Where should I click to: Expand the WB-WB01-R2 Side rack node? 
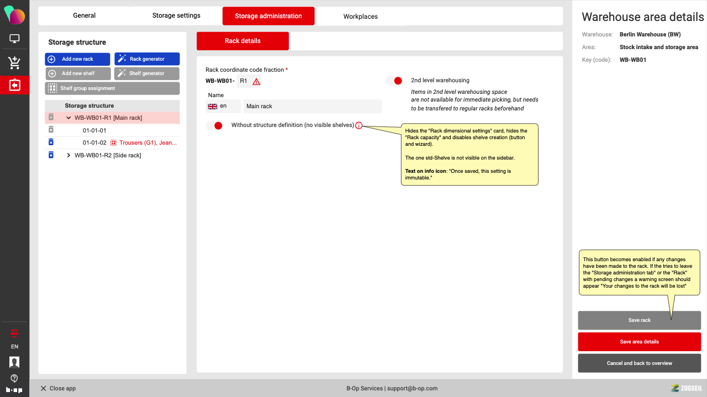tap(68, 155)
